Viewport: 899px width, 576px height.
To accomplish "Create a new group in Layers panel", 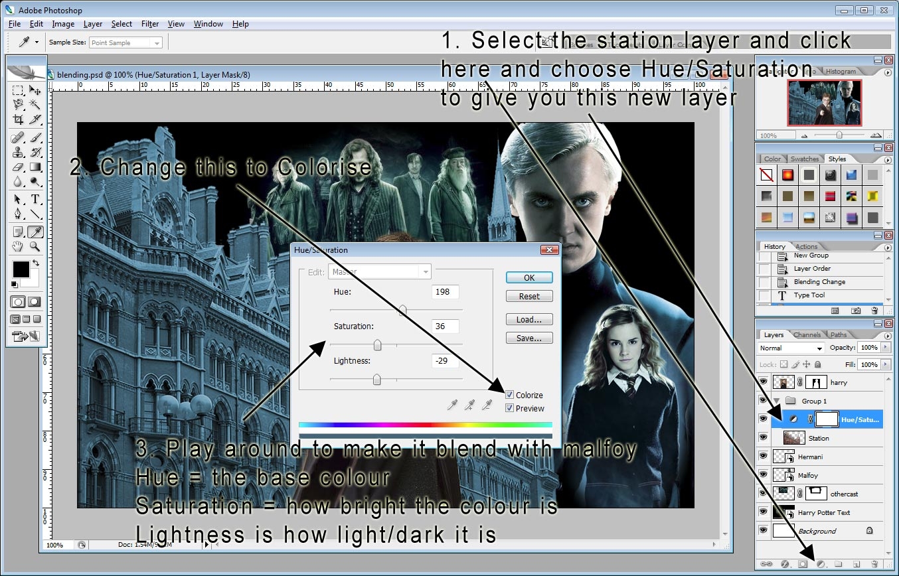I will point(838,563).
